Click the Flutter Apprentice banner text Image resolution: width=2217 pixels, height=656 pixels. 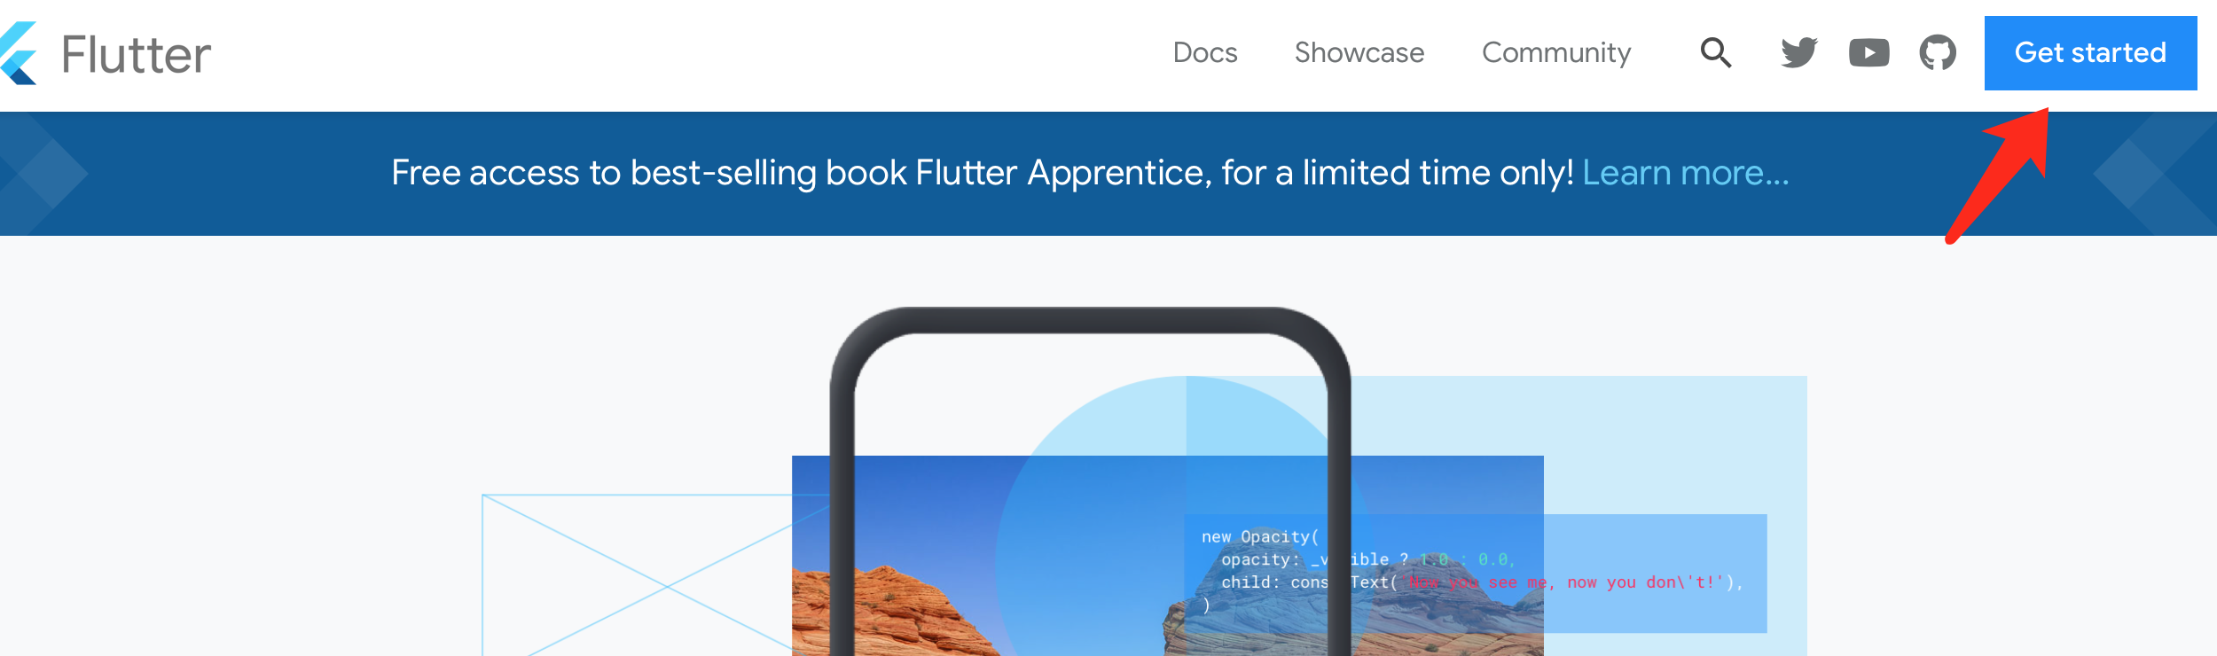tap(982, 173)
